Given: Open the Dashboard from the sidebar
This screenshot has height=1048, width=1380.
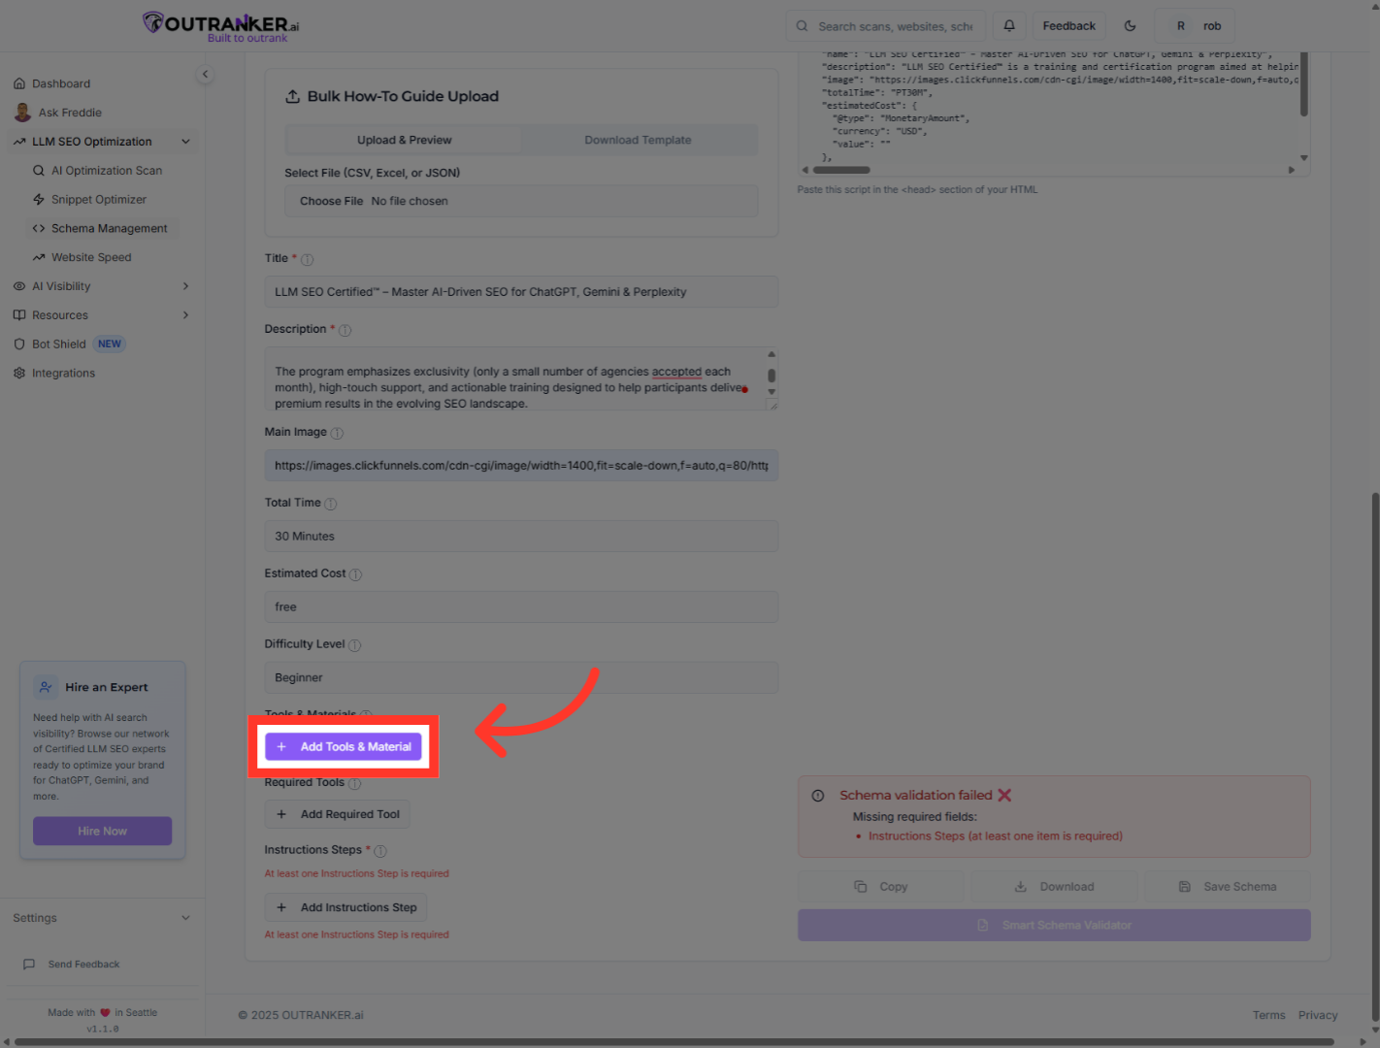Looking at the screenshot, I should [x=62, y=82].
